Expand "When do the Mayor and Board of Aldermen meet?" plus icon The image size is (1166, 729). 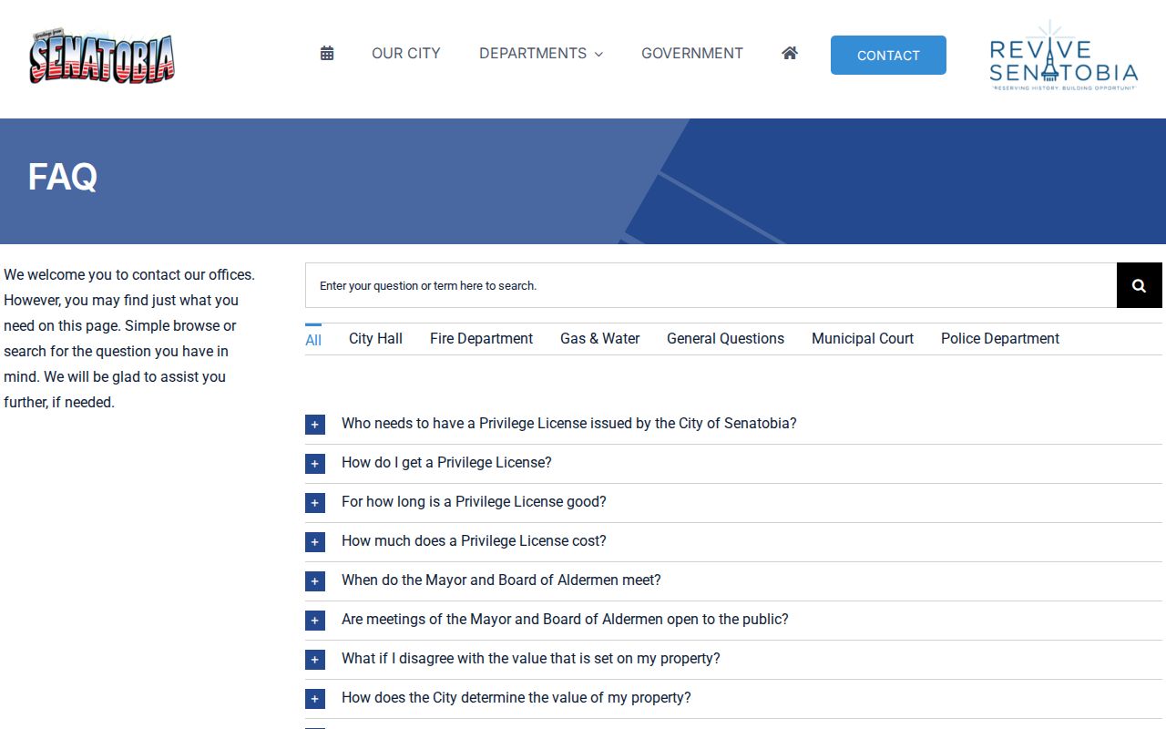coord(315,581)
